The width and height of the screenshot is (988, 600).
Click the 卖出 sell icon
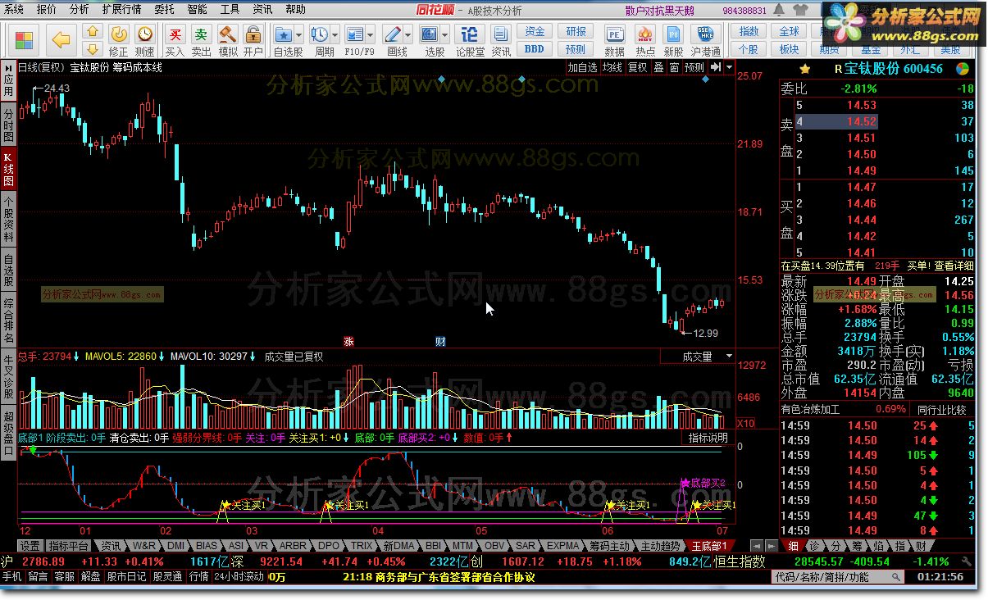coord(201,34)
